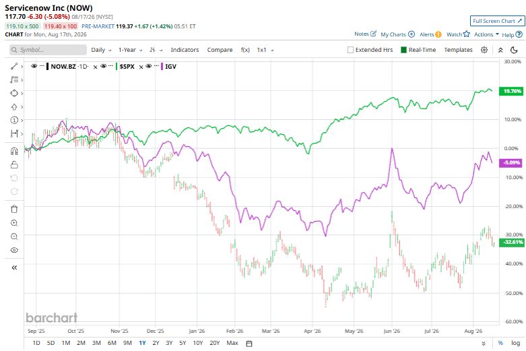Click the Symbol search field
Image resolution: width=526 pixels, height=351 pixels.
[x=48, y=50]
